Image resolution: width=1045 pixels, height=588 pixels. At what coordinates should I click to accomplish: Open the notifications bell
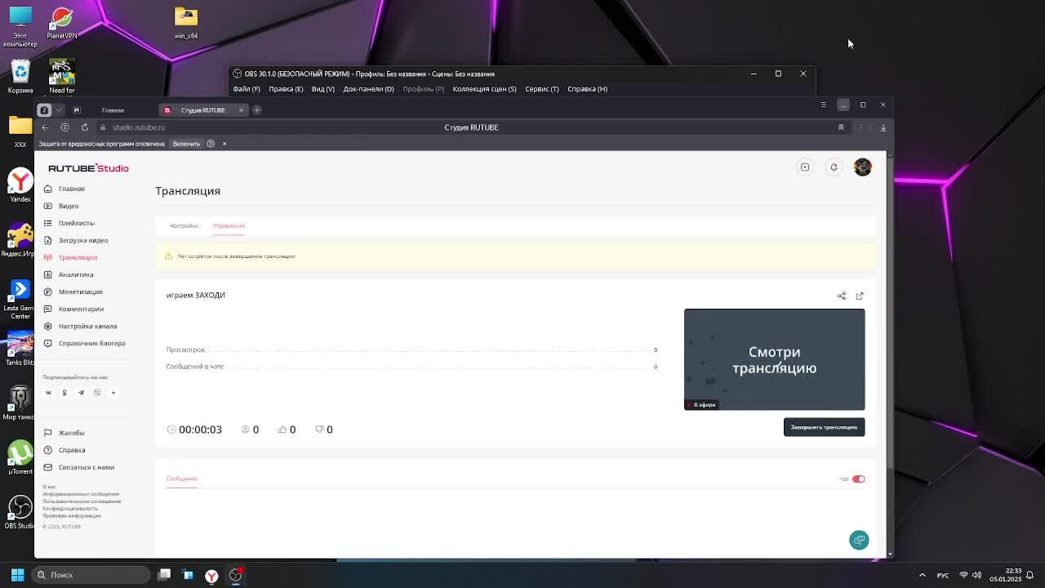(834, 167)
